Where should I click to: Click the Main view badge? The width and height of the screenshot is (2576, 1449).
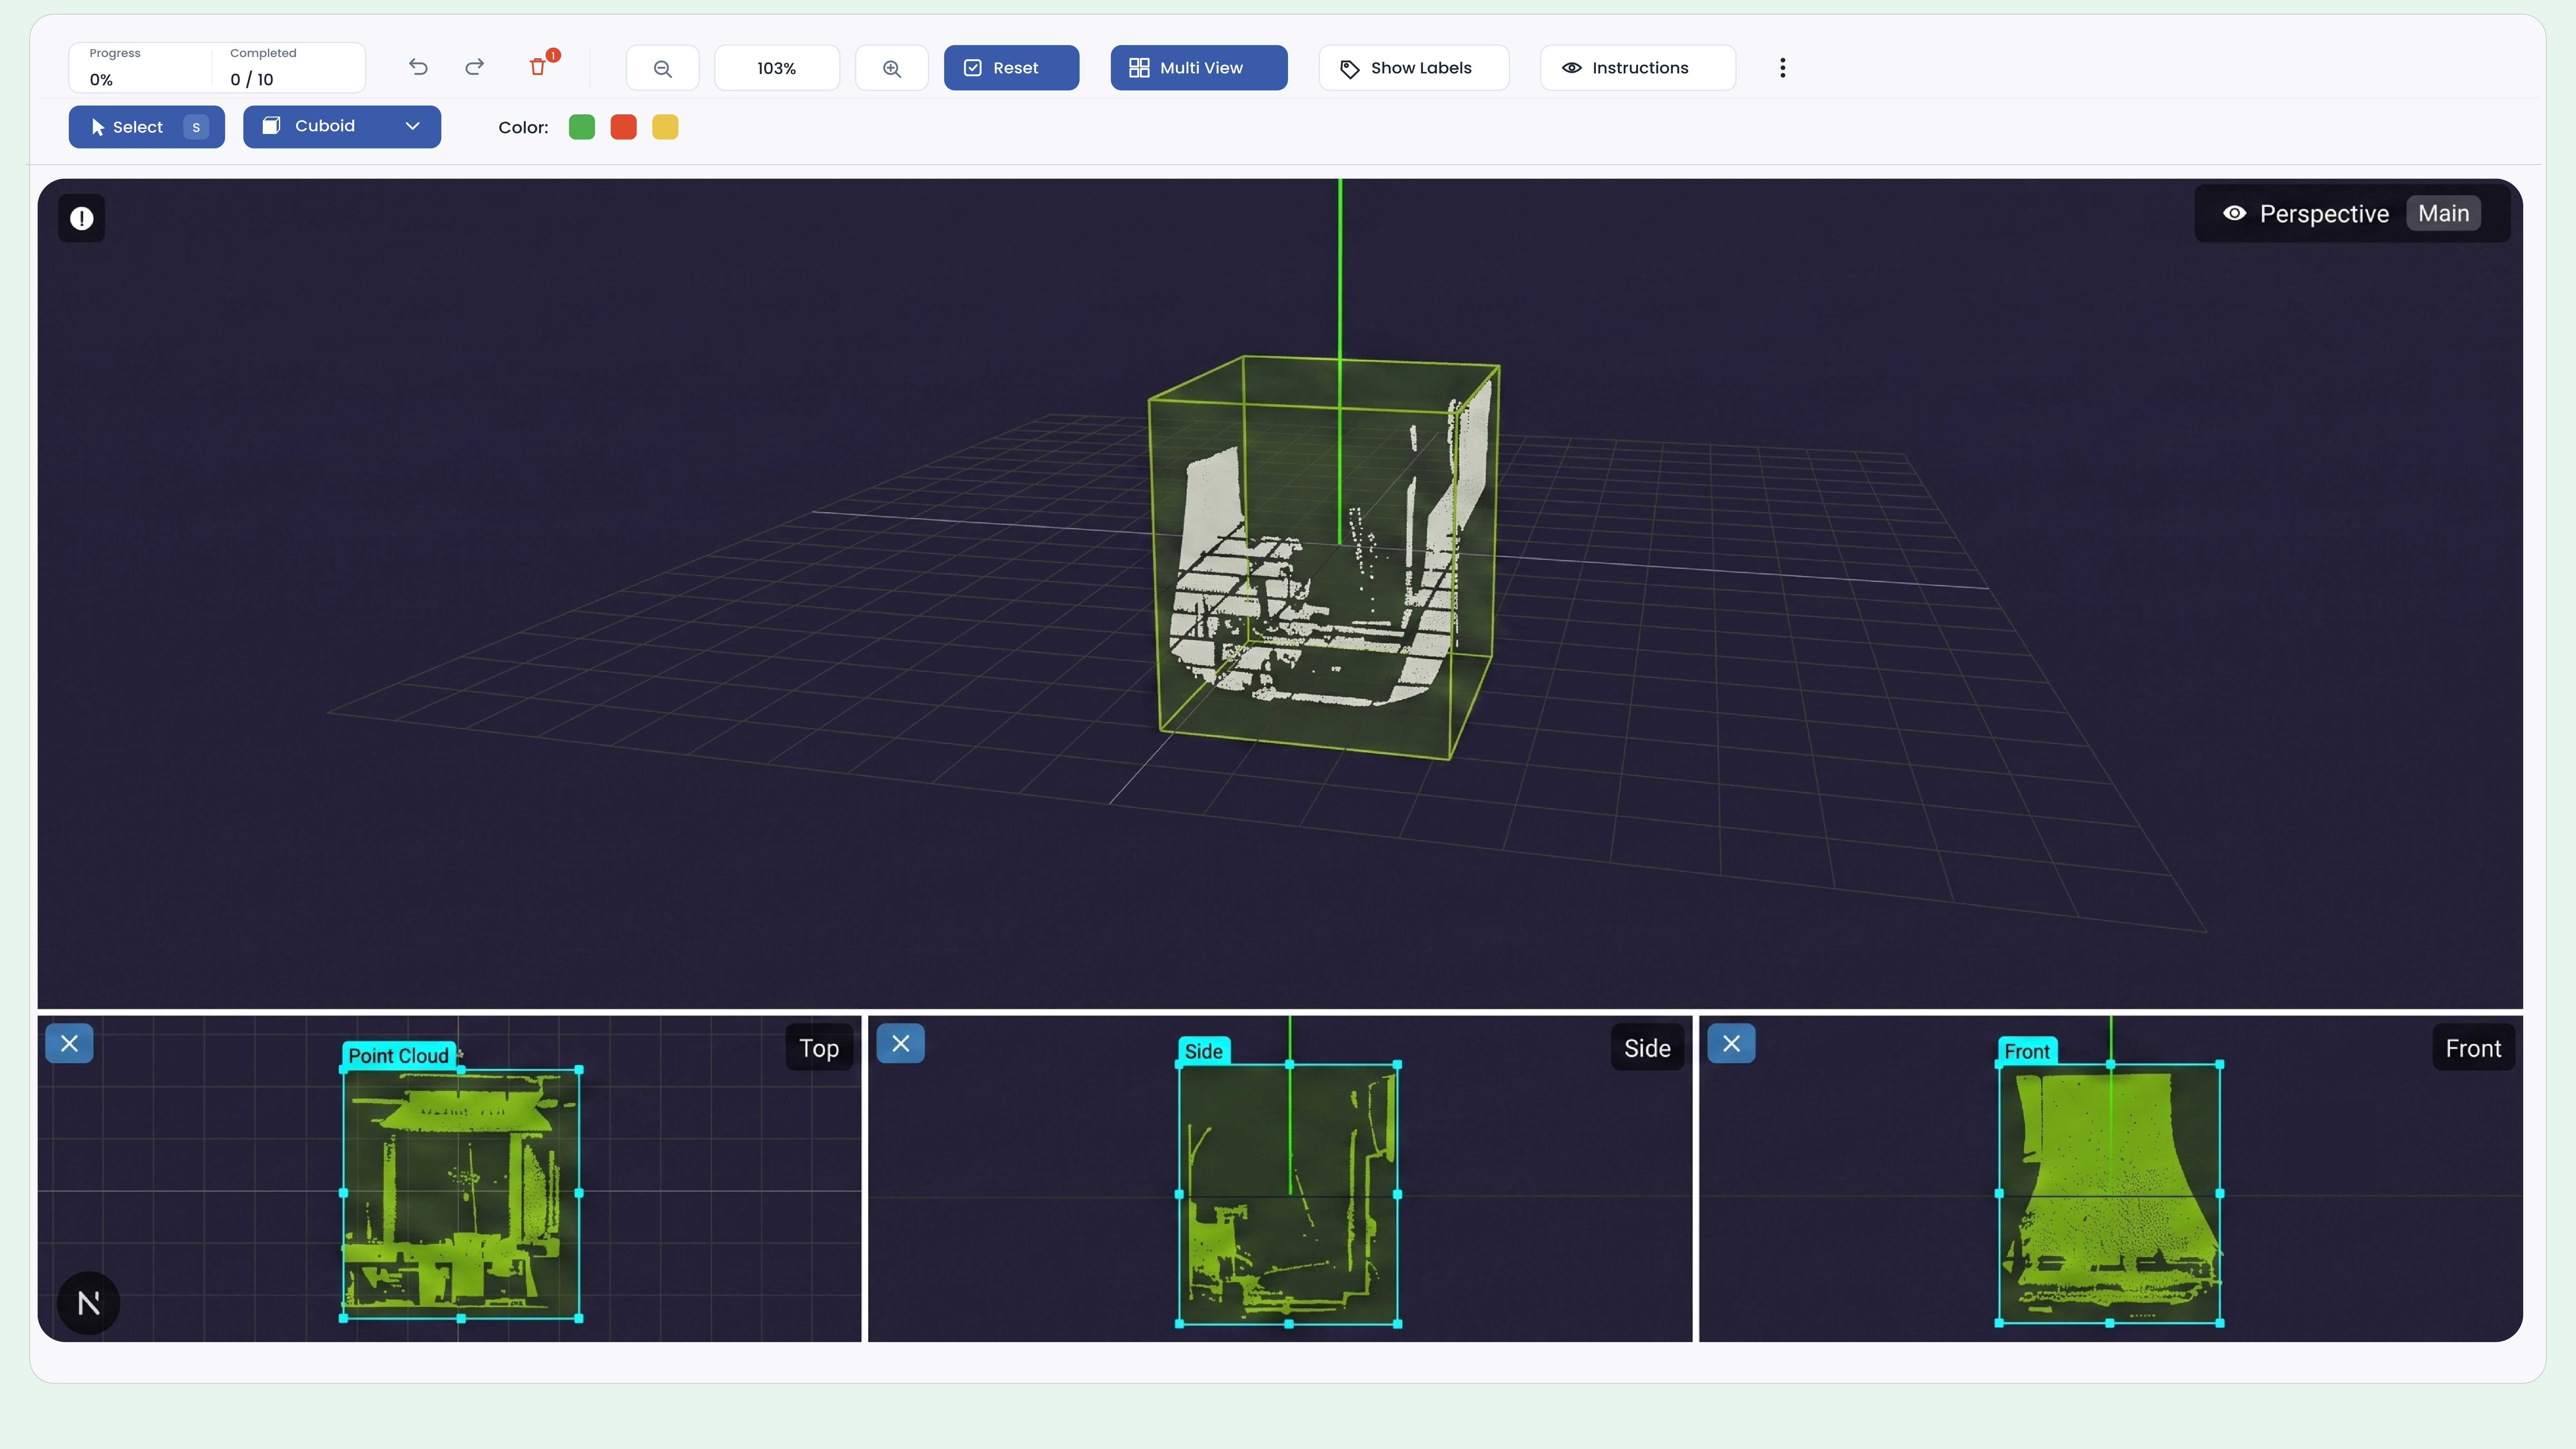click(x=2443, y=213)
